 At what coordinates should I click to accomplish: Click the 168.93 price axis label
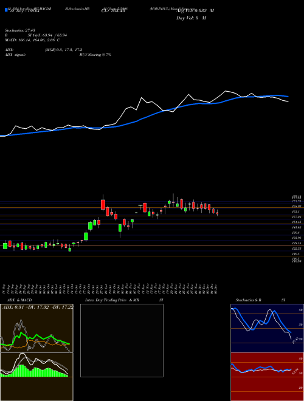[x=297, y=206]
